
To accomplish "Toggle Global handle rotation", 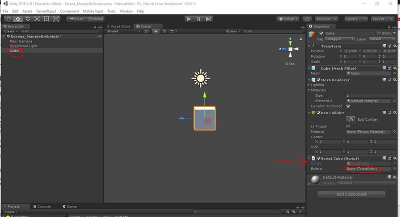I will click(x=95, y=19).
